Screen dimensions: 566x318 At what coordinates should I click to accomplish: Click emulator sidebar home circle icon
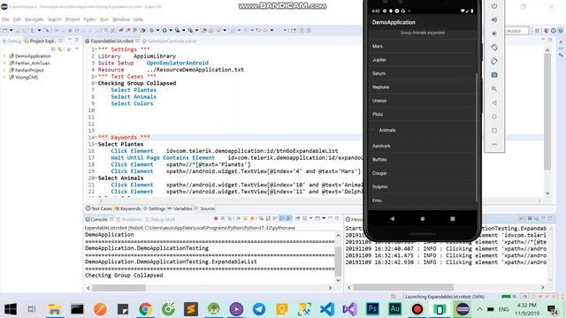tap(494, 117)
